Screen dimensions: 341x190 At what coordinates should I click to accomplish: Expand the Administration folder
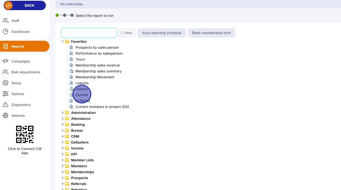tap(63, 113)
